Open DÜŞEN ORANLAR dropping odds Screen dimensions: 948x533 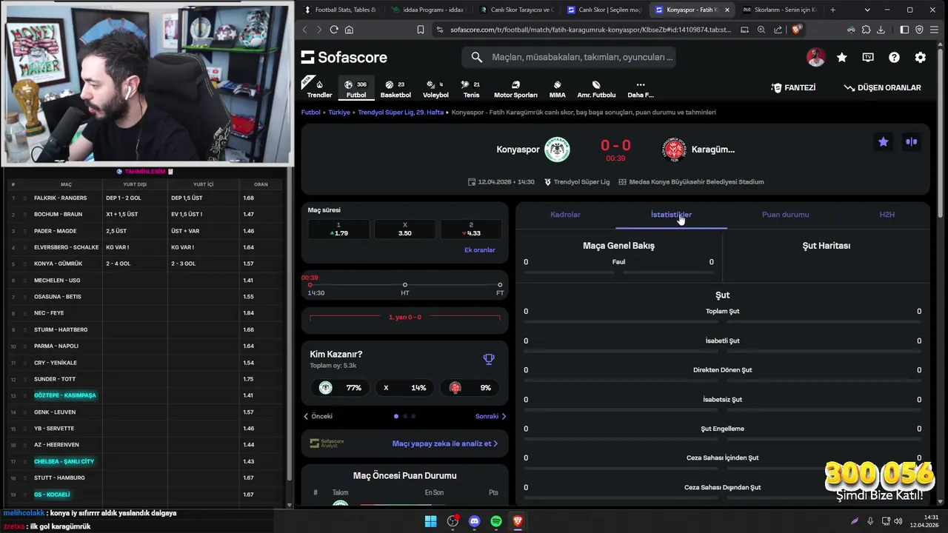click(882, 87)
